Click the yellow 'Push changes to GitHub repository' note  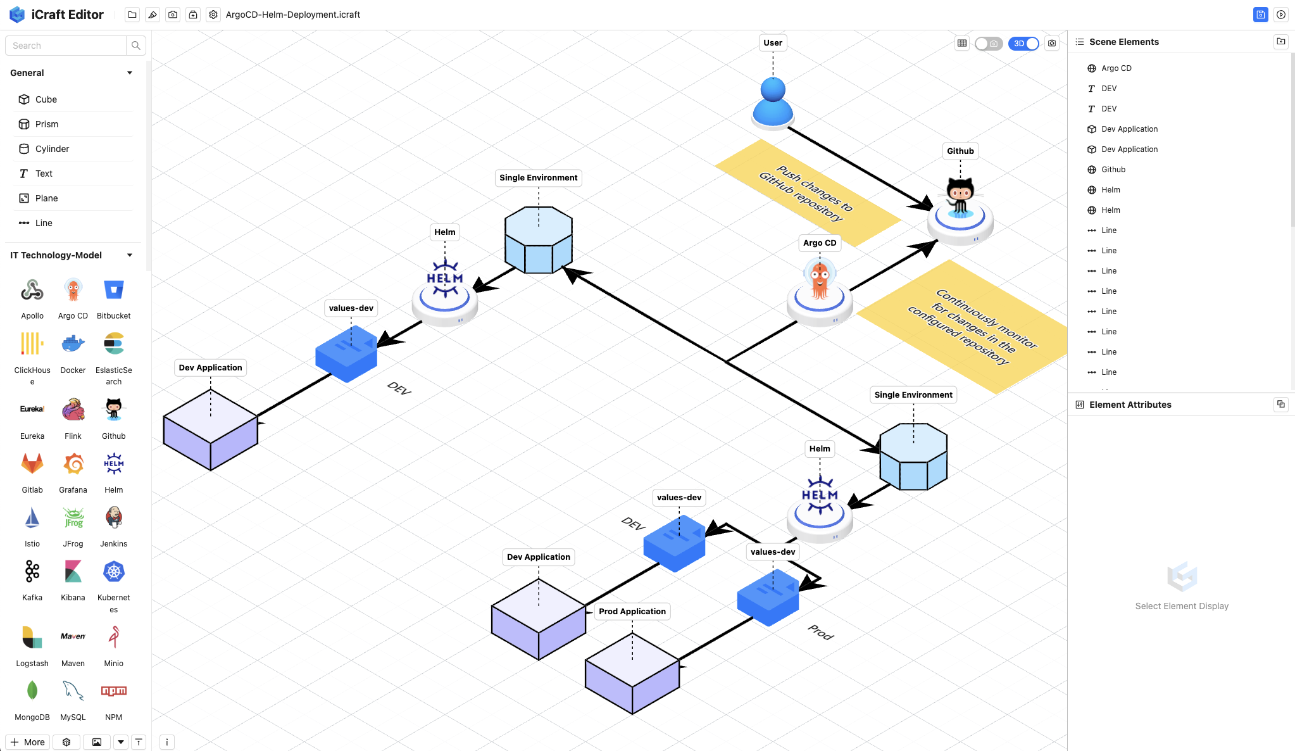coord(808,192)
